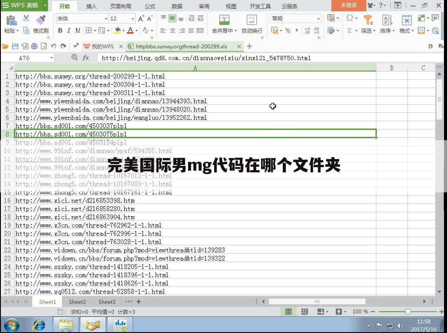Click the fx insert function button
Viewport: 447px width, 333px height.
(86, 58)
